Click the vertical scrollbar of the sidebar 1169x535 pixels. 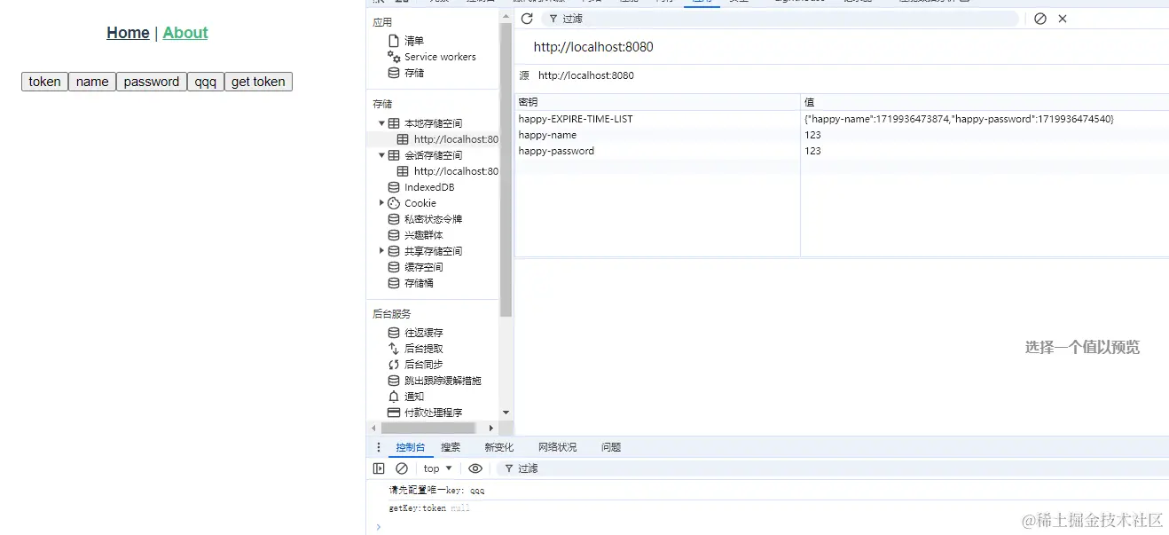(x=506, y=169)
